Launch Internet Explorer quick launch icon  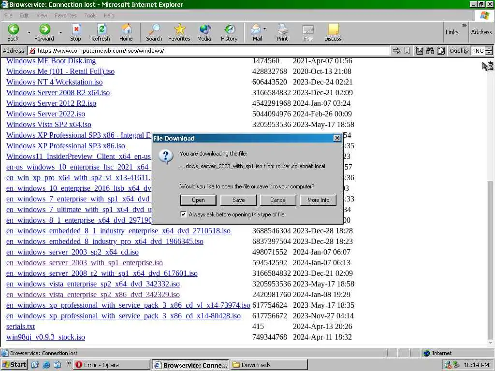pos(46,365)
